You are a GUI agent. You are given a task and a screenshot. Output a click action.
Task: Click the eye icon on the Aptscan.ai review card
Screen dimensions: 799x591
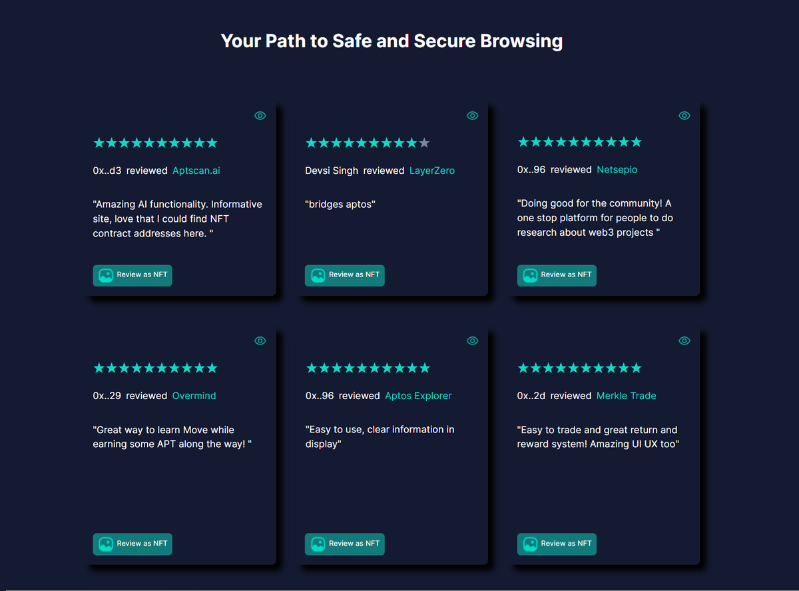260,115
